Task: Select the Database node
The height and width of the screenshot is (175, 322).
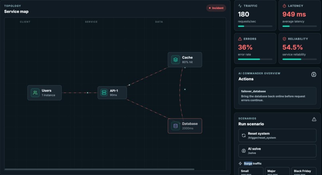Action: tap(185, 126)
